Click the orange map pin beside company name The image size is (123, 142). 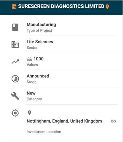107,7
